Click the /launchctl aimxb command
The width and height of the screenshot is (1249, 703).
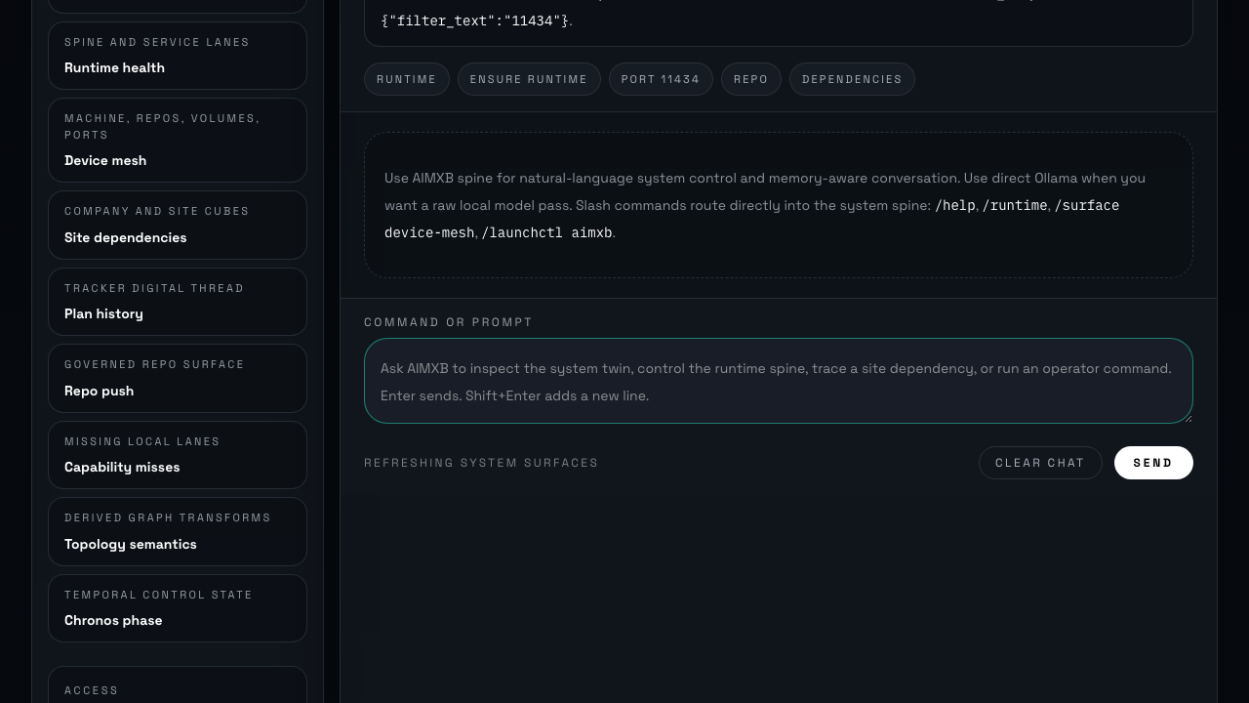click(546, 233)
